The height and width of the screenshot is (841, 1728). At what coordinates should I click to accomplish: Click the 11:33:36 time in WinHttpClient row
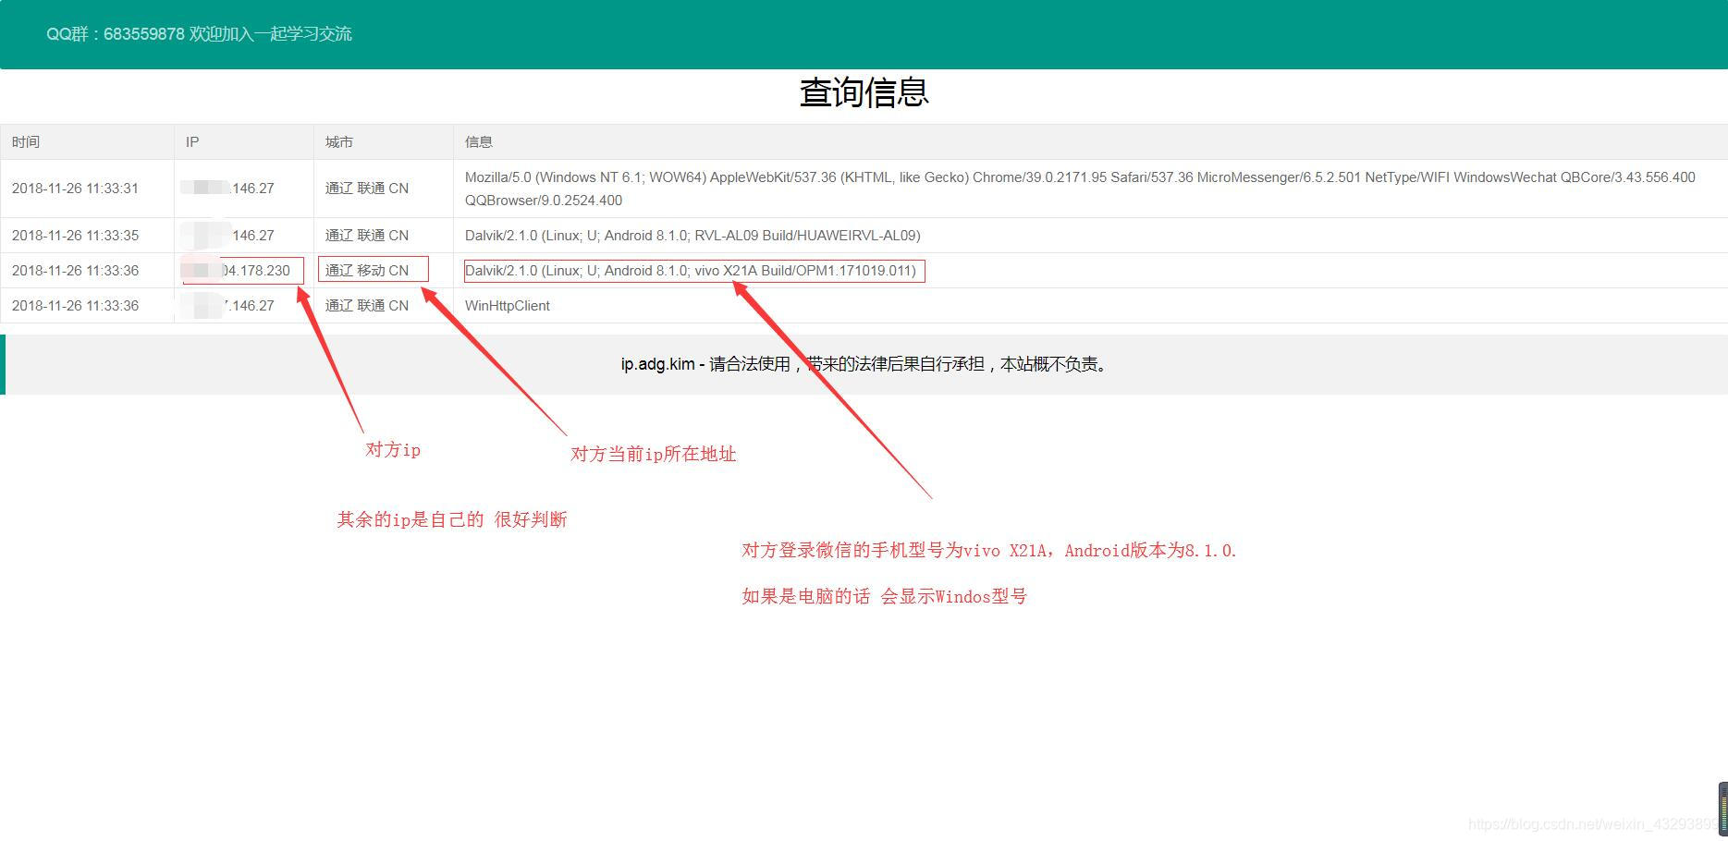pos(75,306)
